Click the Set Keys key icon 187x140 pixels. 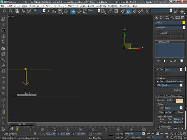click(110, 135)
